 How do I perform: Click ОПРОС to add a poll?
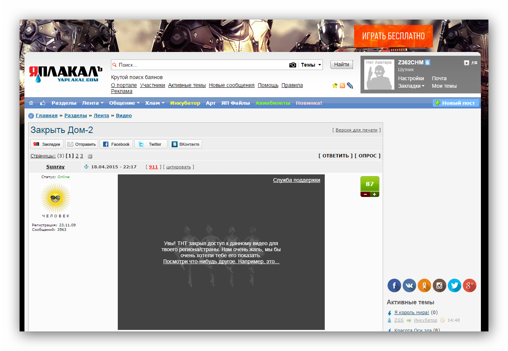(368, 156)
